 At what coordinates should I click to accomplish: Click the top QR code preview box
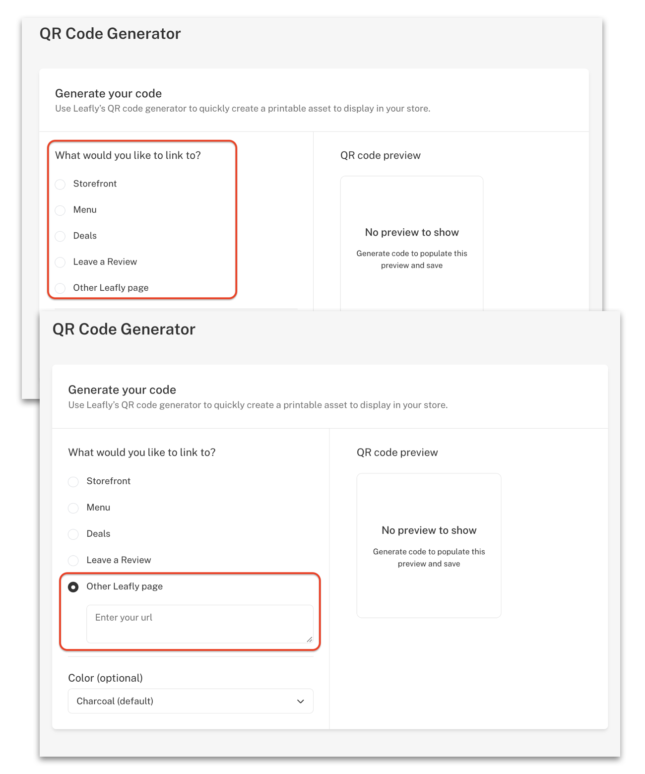(412, 243)
